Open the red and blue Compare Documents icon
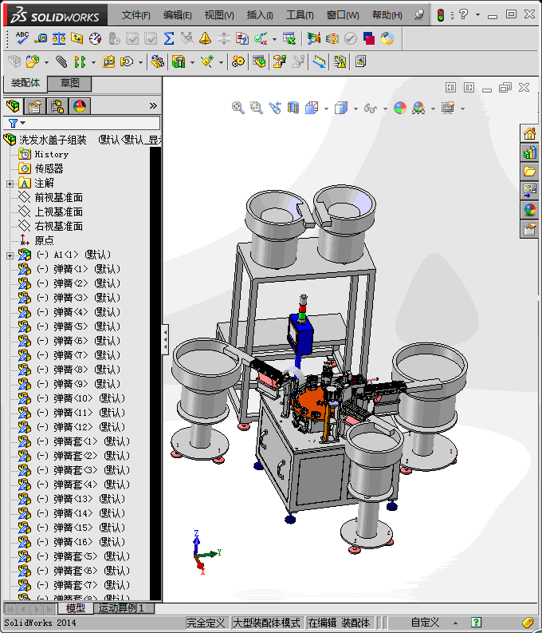The width and height of the screenshot is (542, 633). click(369, 38)
